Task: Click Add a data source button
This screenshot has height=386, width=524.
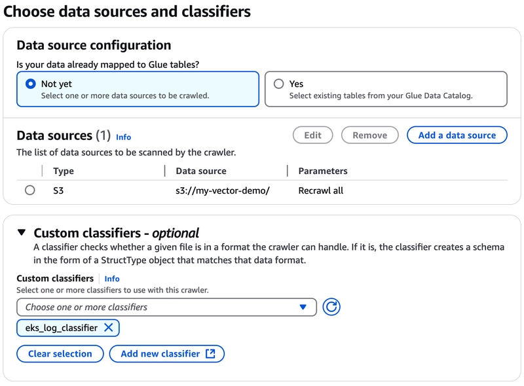Action: (x=457, y=135)
